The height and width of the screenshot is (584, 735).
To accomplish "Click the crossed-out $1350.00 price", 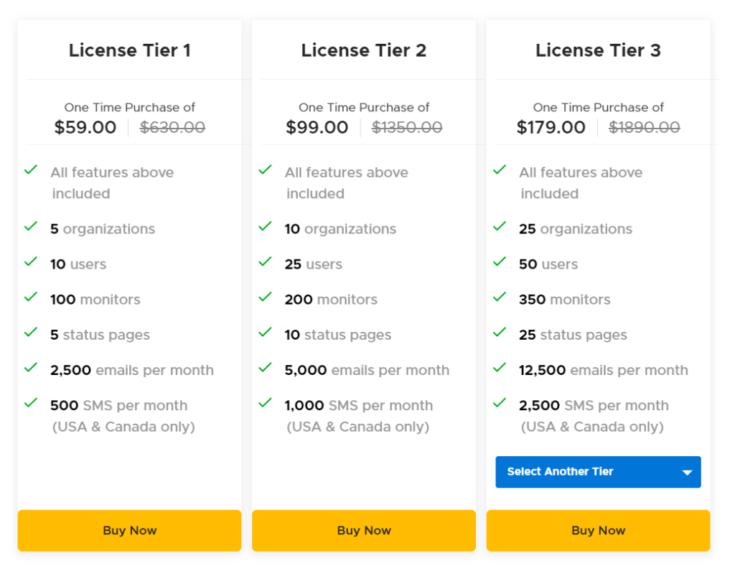I will [407, 128].
